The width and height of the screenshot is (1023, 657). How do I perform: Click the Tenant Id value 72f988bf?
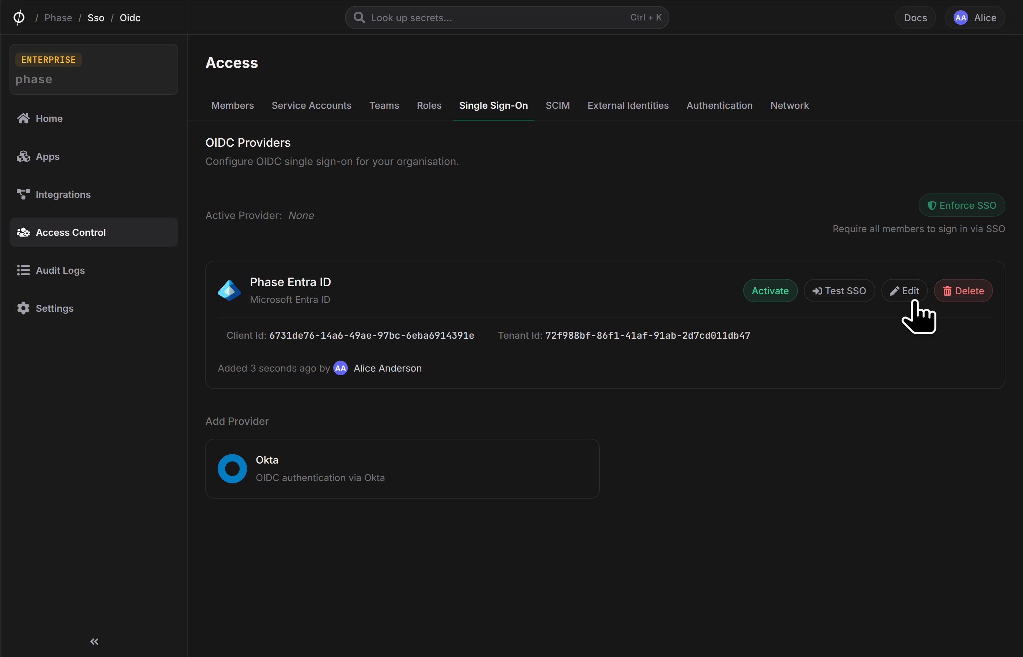point(647,335)
